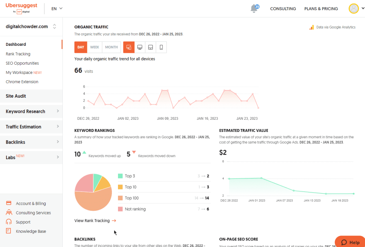Open the notifications bell icon
Image resolution: width=365 pixels, height=247 pixels.
click(x=254, y=9)
